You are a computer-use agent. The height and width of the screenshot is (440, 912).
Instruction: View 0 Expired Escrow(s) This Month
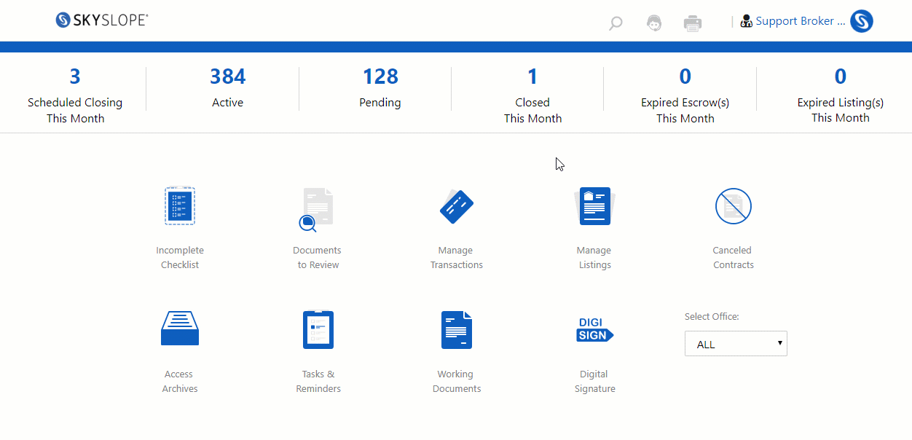click(685, 95)
